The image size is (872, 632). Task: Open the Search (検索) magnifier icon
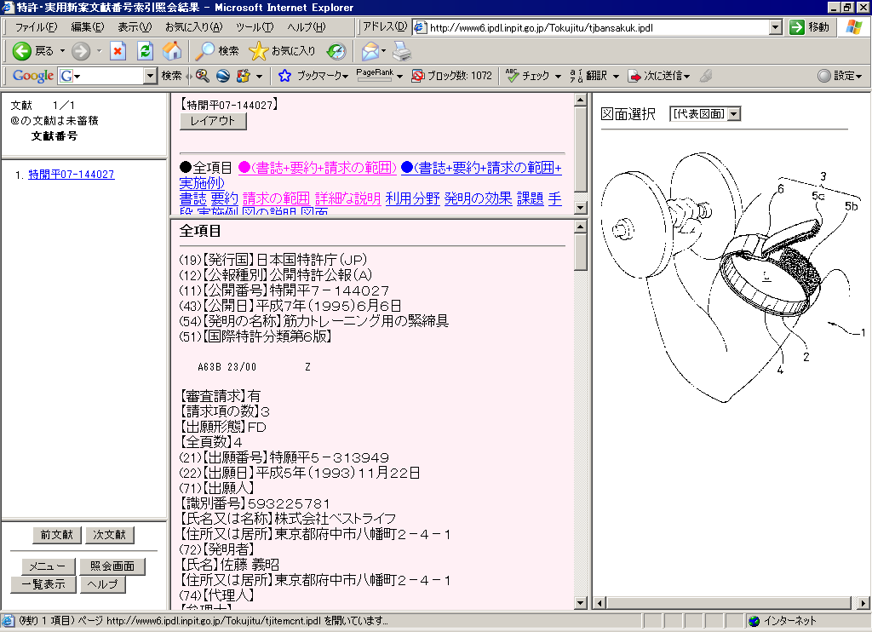pos(204,51)
